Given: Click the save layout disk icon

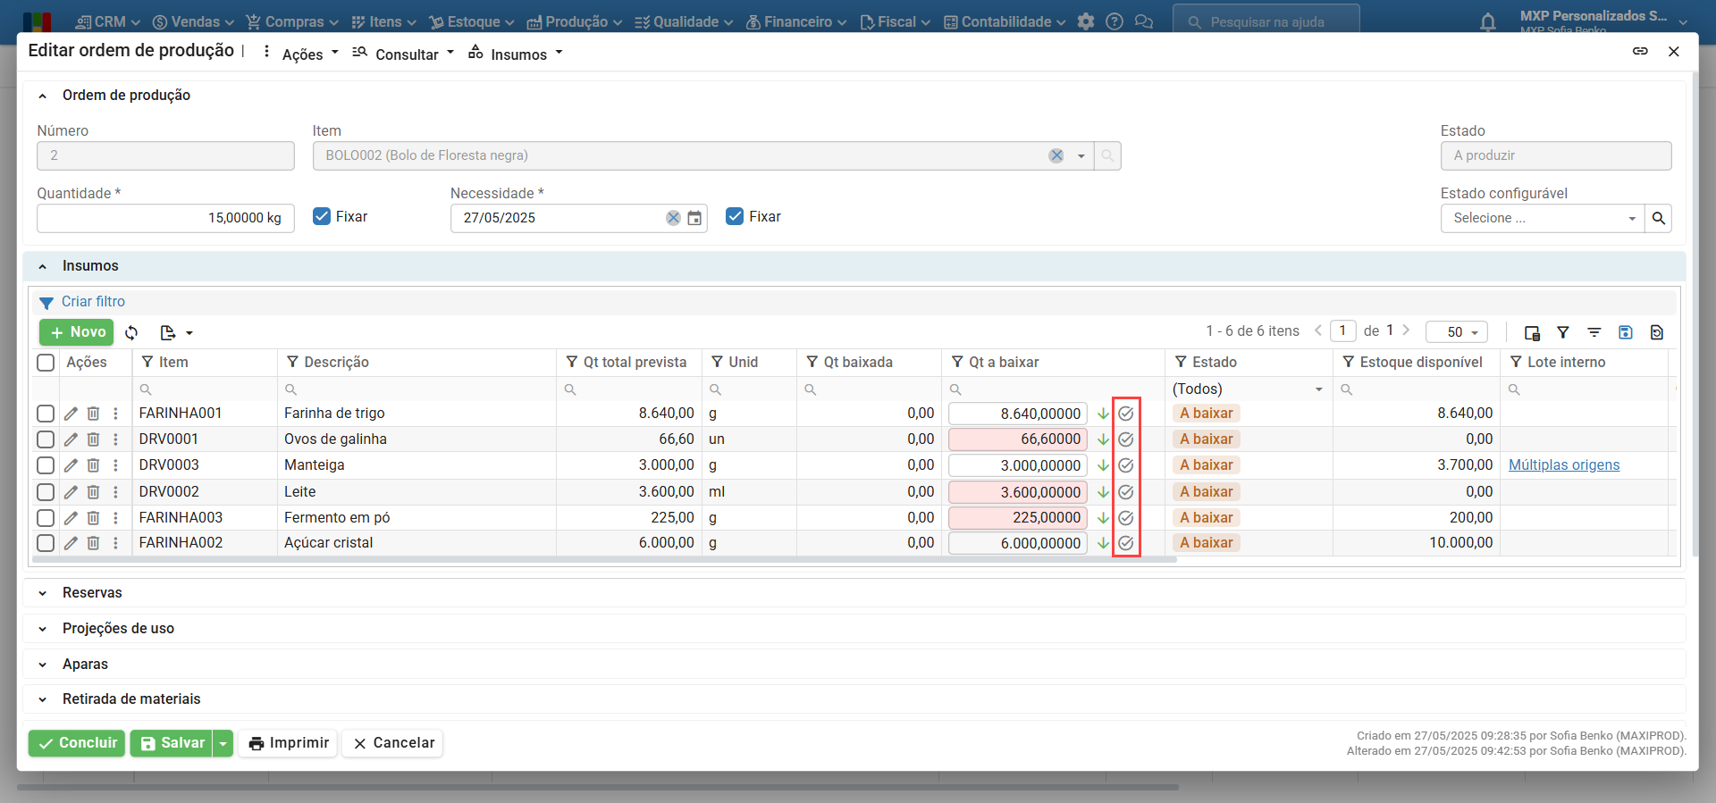Looking at the screenshot, I should (x=1626, y=332).
